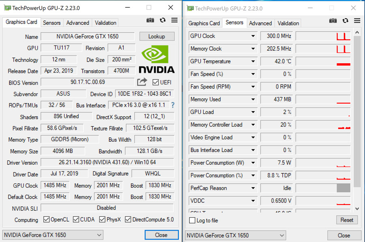Switch to Graphics Card tab in right window
Image resolution: width=365 pixels, height=242 pixels.
coord(204,23)
